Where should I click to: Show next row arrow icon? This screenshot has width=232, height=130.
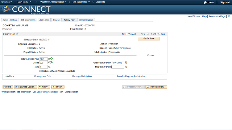tap(159, 34)
